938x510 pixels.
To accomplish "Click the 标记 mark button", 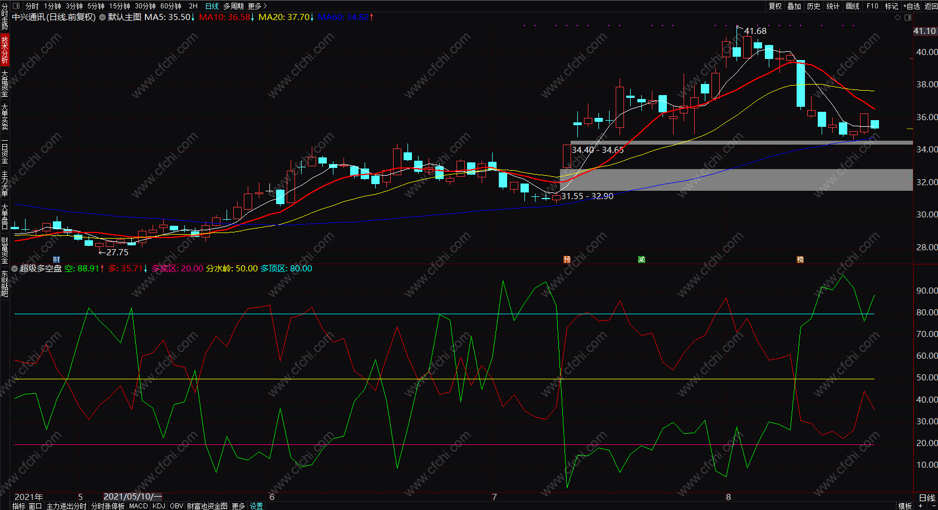I will [892, 6].
